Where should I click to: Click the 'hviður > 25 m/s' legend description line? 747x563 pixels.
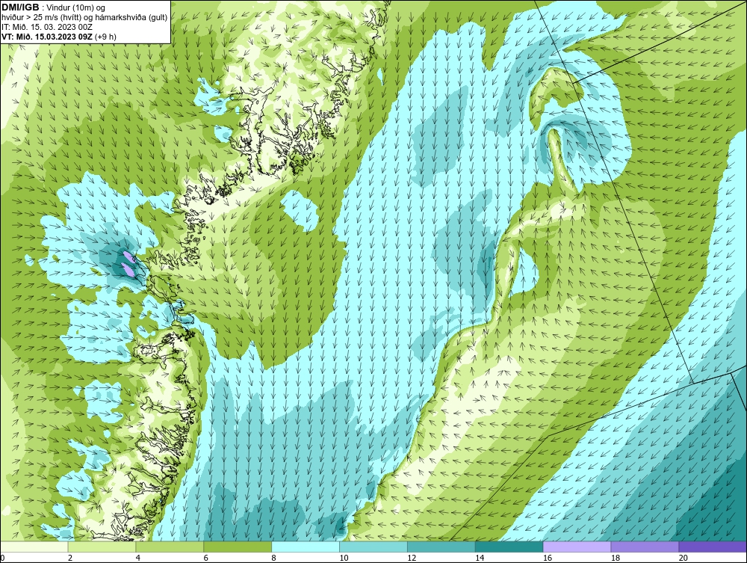84,17
